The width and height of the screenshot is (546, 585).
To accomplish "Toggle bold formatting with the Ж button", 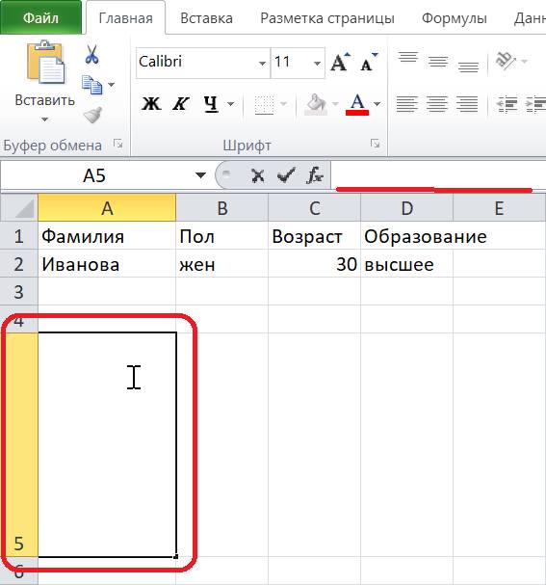I will point(151,104).
